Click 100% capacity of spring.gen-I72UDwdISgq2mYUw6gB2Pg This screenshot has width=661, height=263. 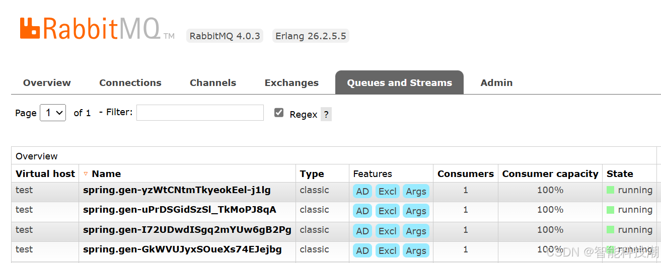click(x=550, y=230)
